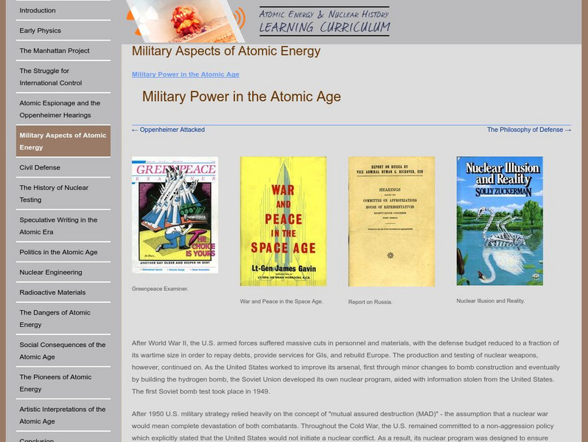The width and height of the screenshot is (588, 442).
Task: Click the mushroom cloud header logo image
Action: tap(186, 21)
